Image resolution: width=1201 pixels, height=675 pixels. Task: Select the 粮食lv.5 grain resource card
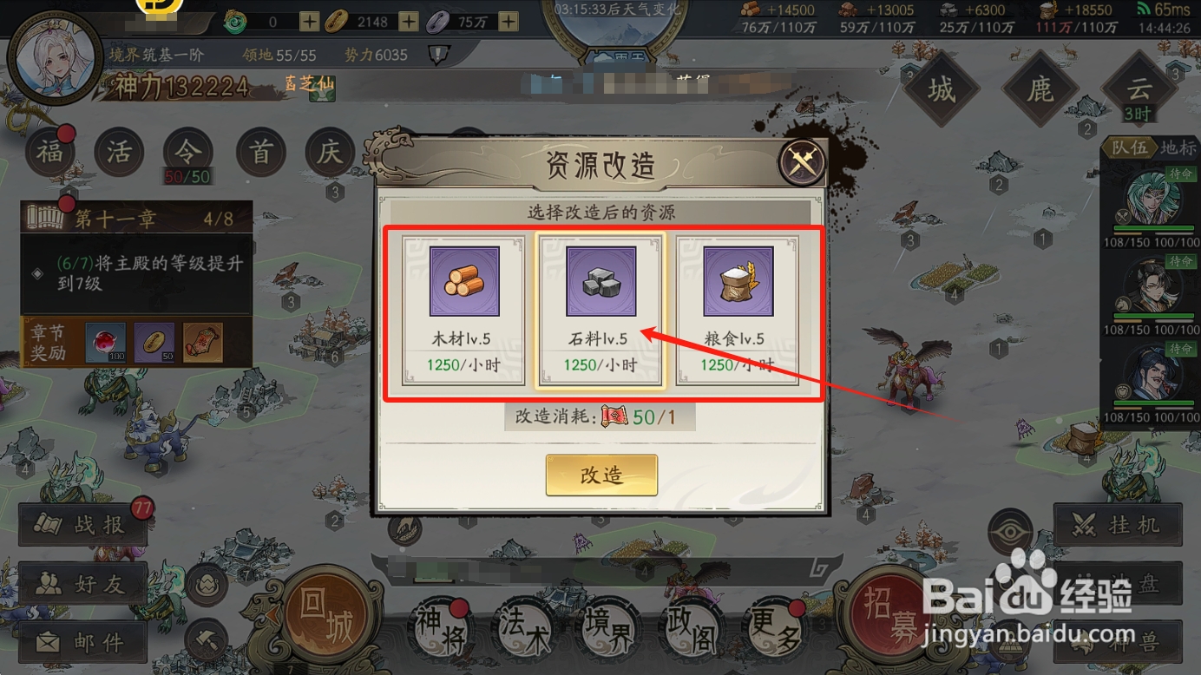pos(738,310)
